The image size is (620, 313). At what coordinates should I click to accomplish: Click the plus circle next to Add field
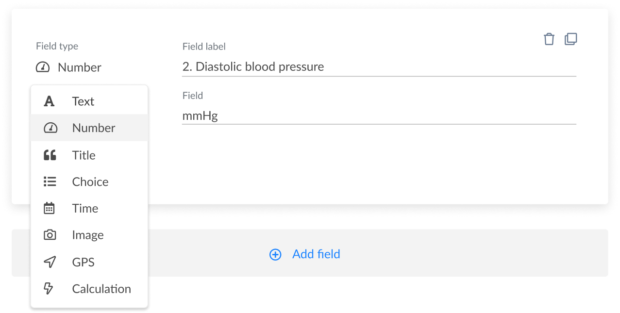275,254
